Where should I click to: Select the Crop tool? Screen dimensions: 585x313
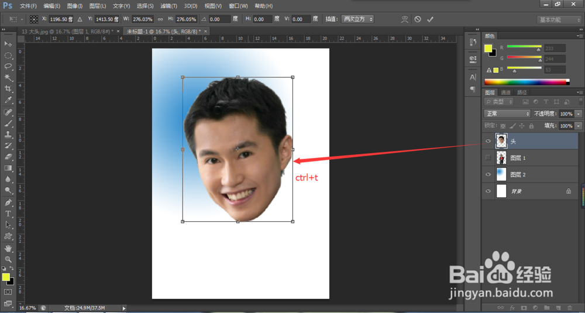8,89
